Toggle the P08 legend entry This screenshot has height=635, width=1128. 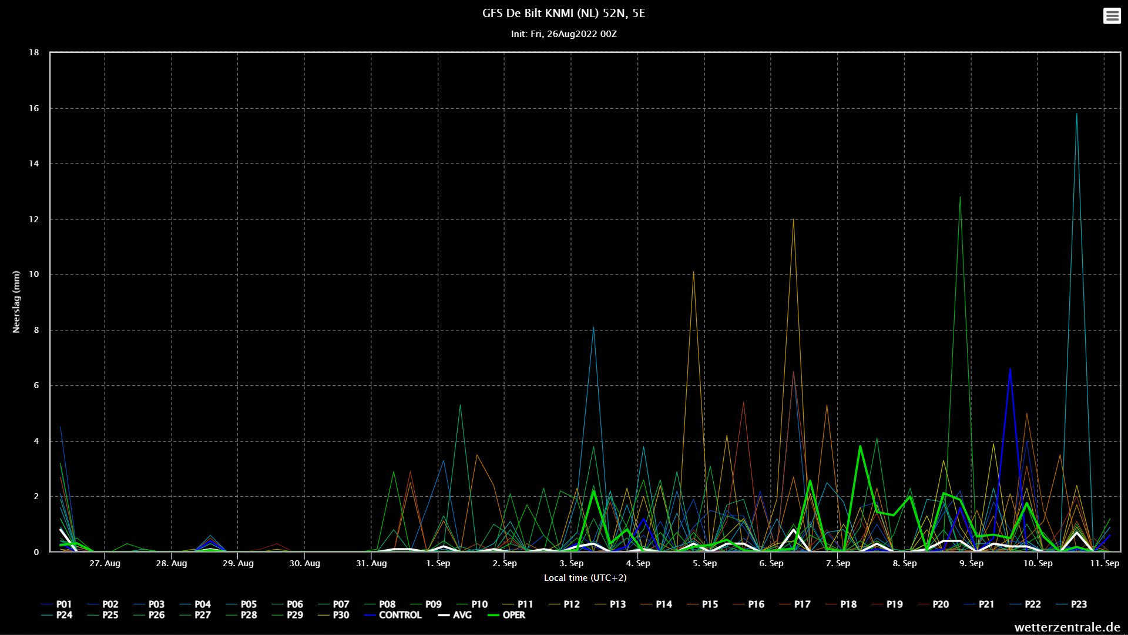[x=380, y=604]
